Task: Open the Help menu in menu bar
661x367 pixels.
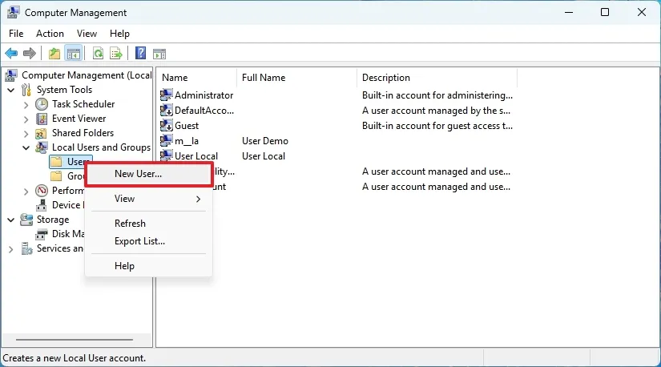Action: pos(119,34)
